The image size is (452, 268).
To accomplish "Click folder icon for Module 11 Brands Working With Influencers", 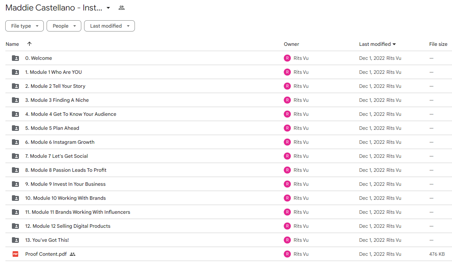I will 15,212.
